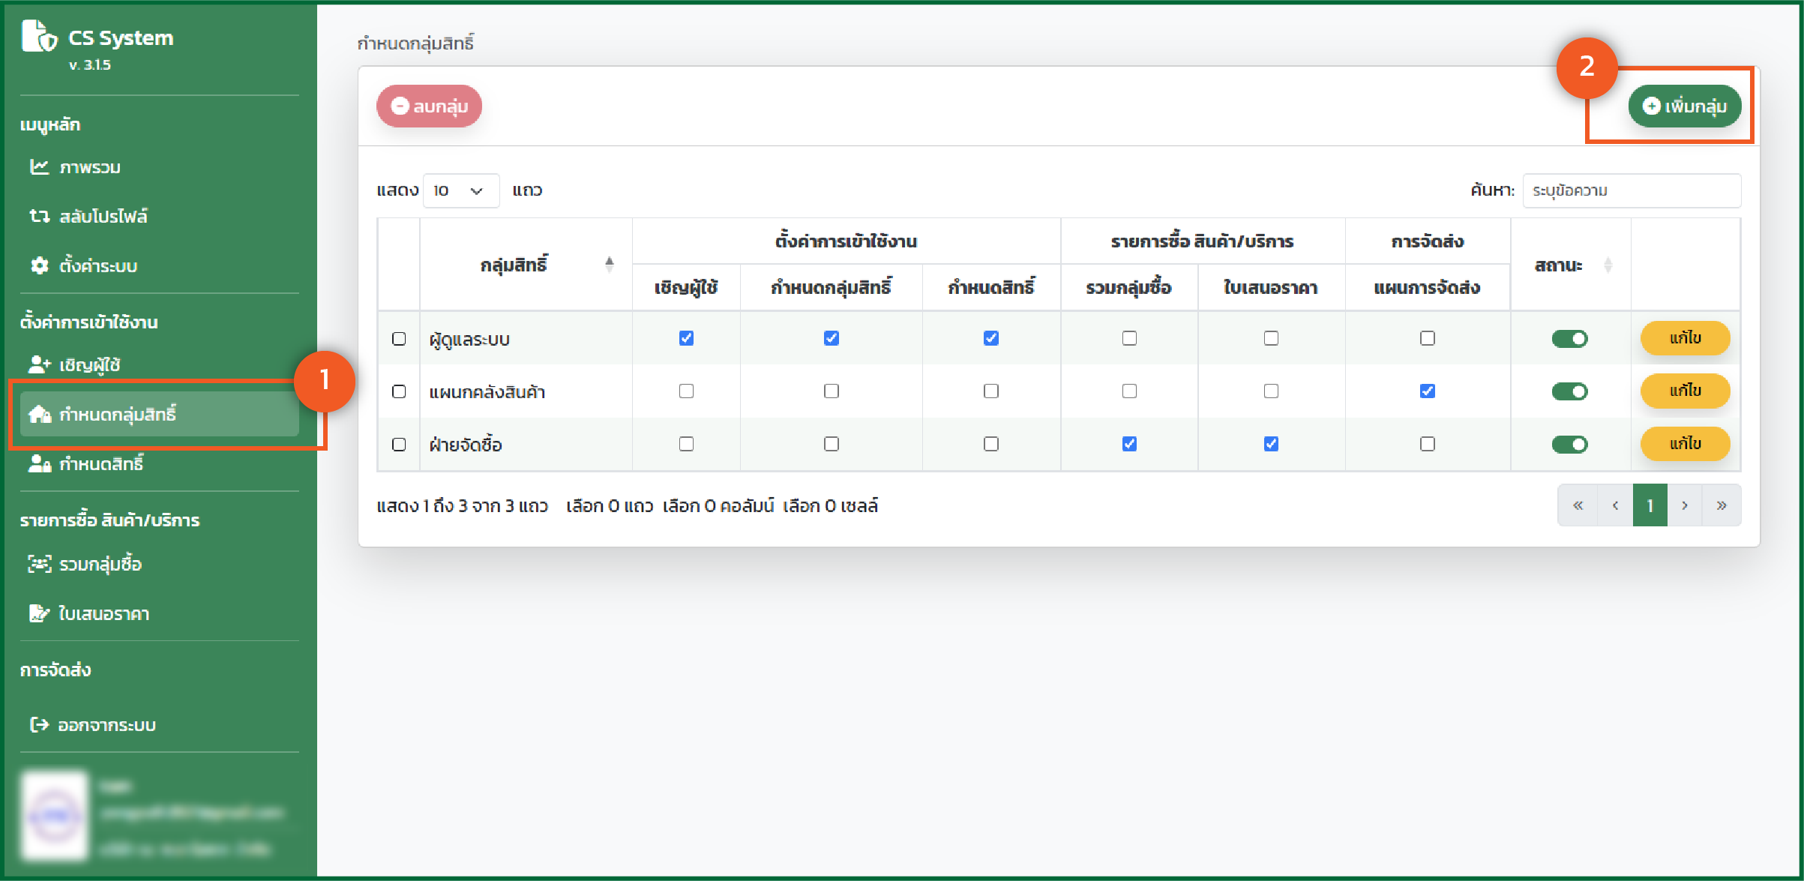Click the เชิญผู้ใช้ add-user icon
The image size is (1804, 881).
tap(39, 364)
